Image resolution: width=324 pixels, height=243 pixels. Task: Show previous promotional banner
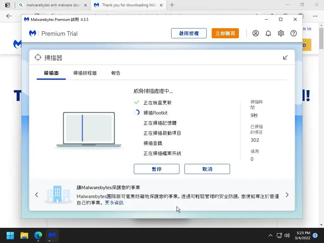37,195
